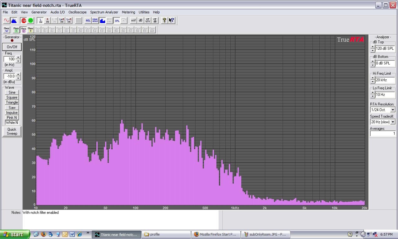Click the Quick Sweep button
Viewport: 398px width, 239px height.
(x=12, y=131)
